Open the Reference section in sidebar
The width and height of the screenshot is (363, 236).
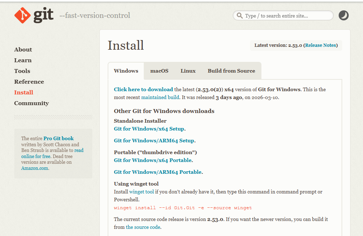pos(29,82)
